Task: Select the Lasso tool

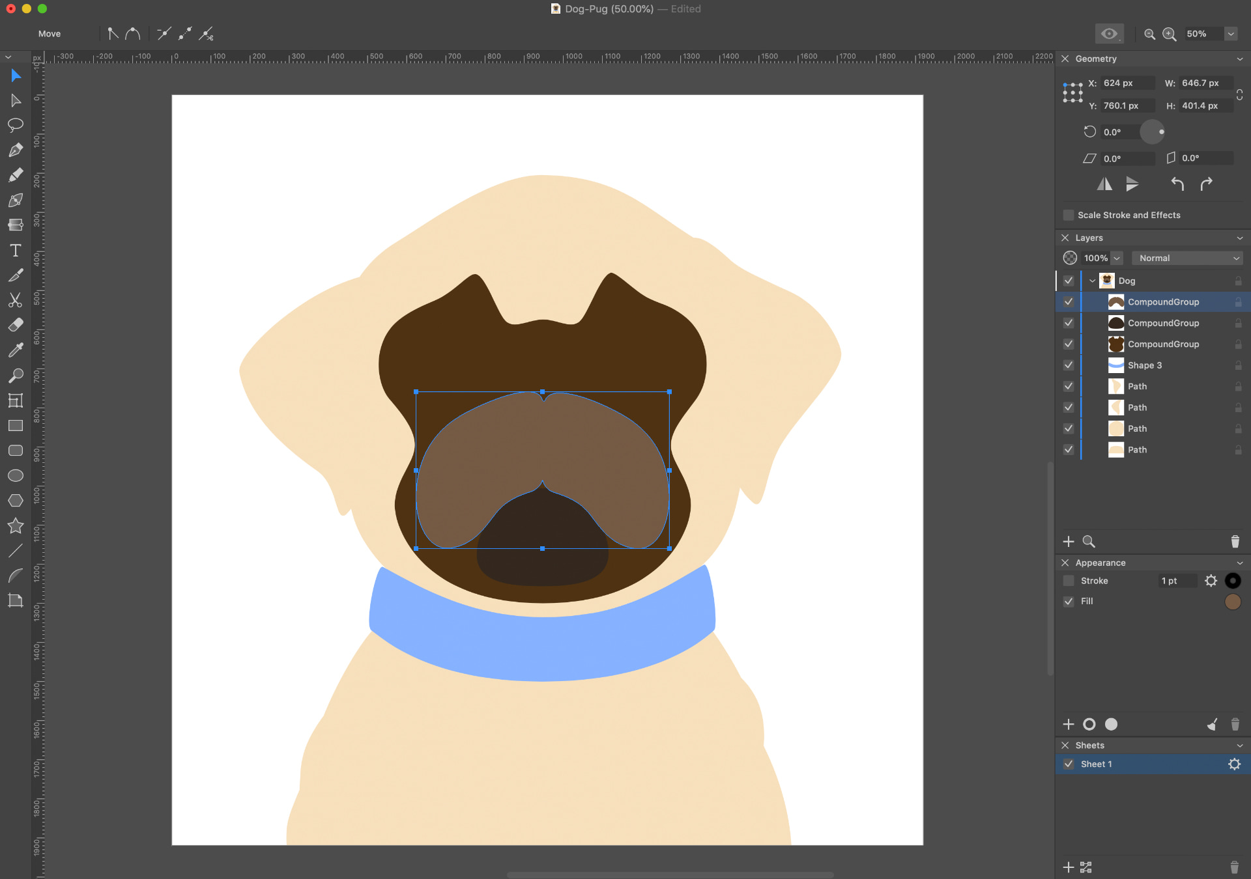Action: [x=16, y=125]
